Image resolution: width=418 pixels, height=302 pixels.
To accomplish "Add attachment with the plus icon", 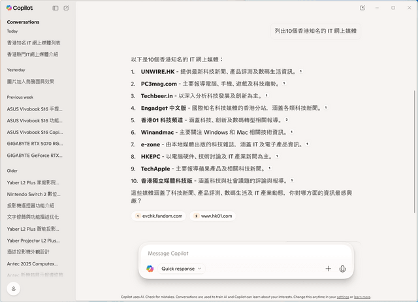I will click(x=328, y=269).
